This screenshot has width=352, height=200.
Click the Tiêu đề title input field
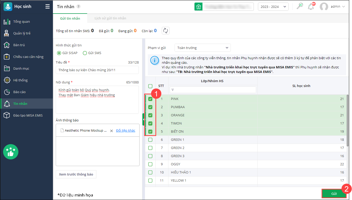pyautogui.click(x=97, y=70)
